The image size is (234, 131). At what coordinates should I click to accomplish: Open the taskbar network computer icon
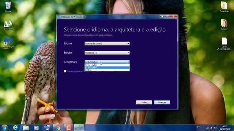(x=47, y=128)
